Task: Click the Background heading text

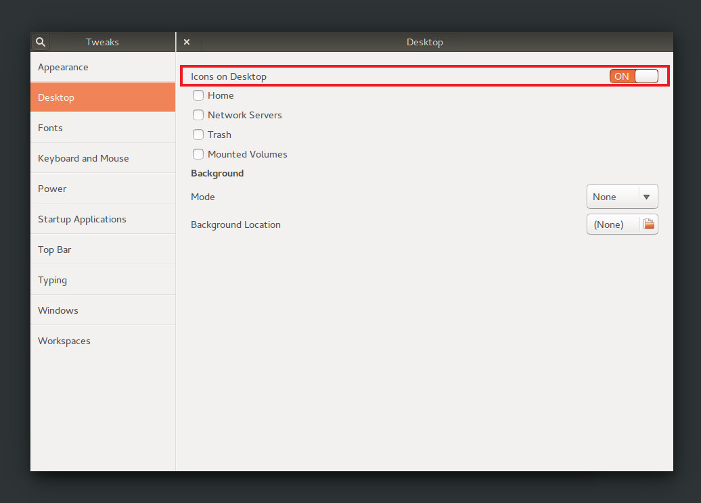Action: [217, 173]
